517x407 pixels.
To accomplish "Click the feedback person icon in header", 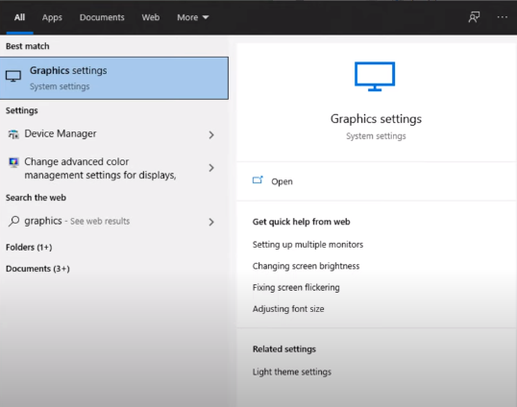I will tap(474, 17).
